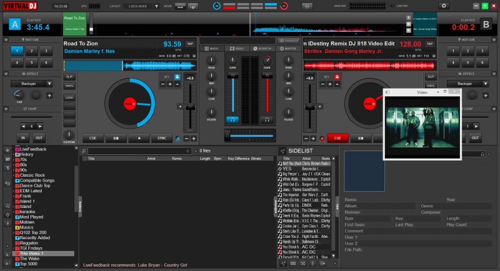Collapse deck A Hot Cue panel

coord(6,39)
